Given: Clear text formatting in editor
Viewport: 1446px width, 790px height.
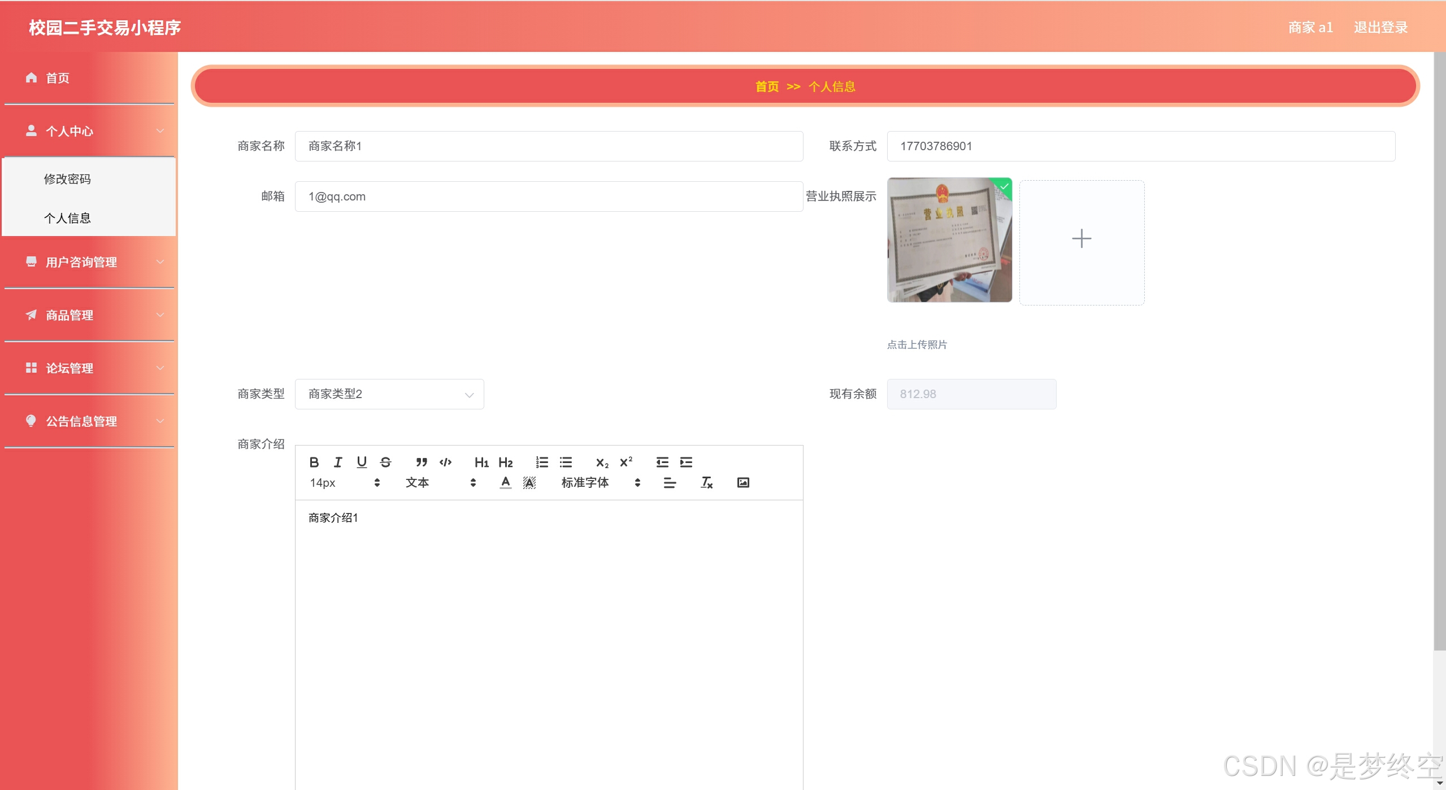Looking at the screenshot, I should click(x=706, y=483).
